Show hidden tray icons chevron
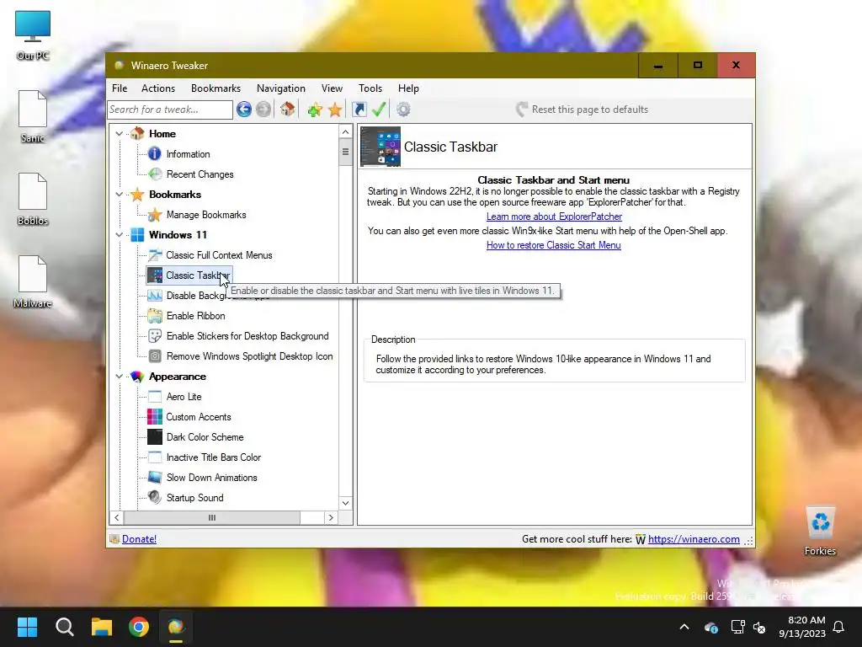The image size is (862, 647). [x=684, y=627]
